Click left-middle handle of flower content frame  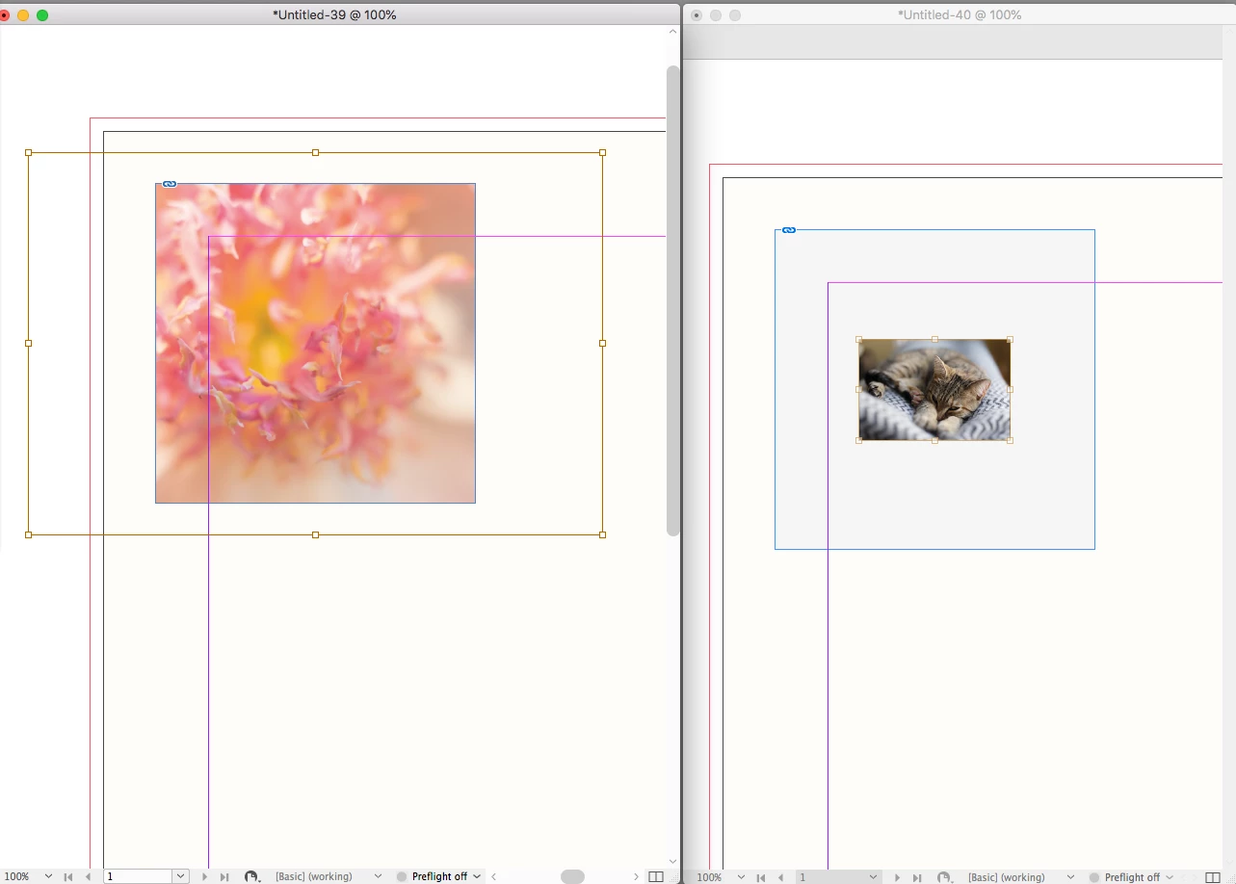pyautogui.click(x=28, y=343)
